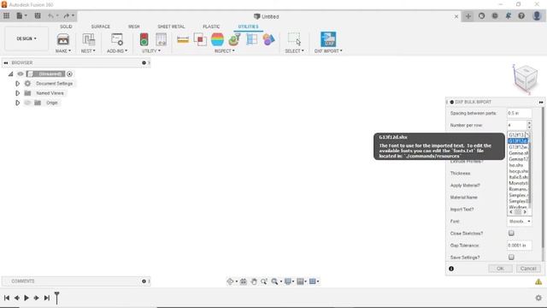Click the Section Analysis icon
547x308 pixels.
(251, 39)
